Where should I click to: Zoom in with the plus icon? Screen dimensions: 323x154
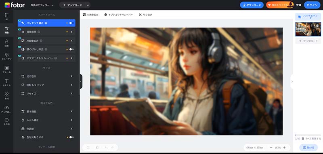click(x=285, y=148)
